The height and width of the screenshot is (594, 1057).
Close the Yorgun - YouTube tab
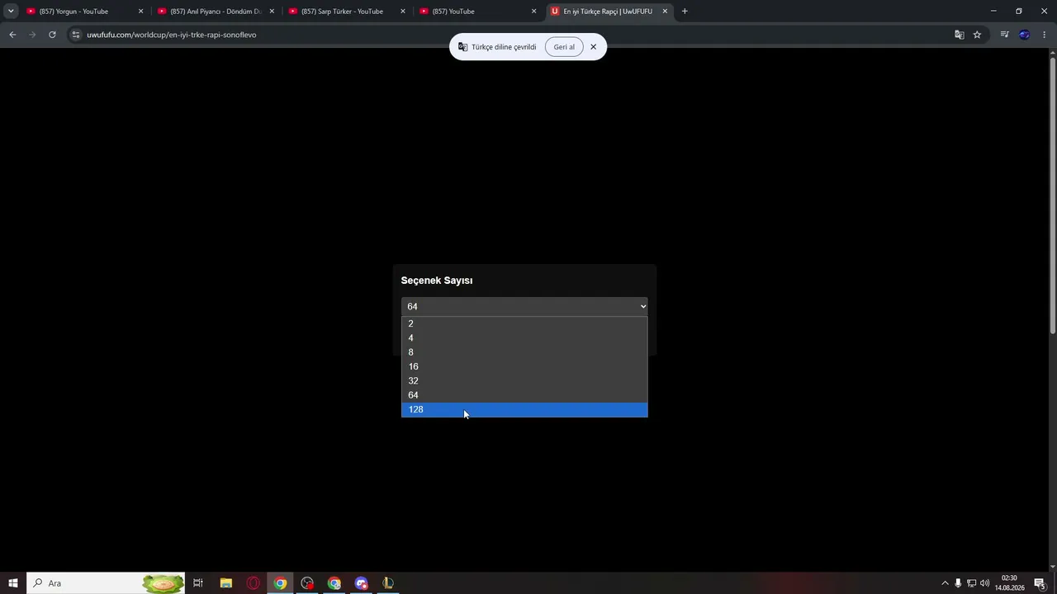click(x=140, y=12)
